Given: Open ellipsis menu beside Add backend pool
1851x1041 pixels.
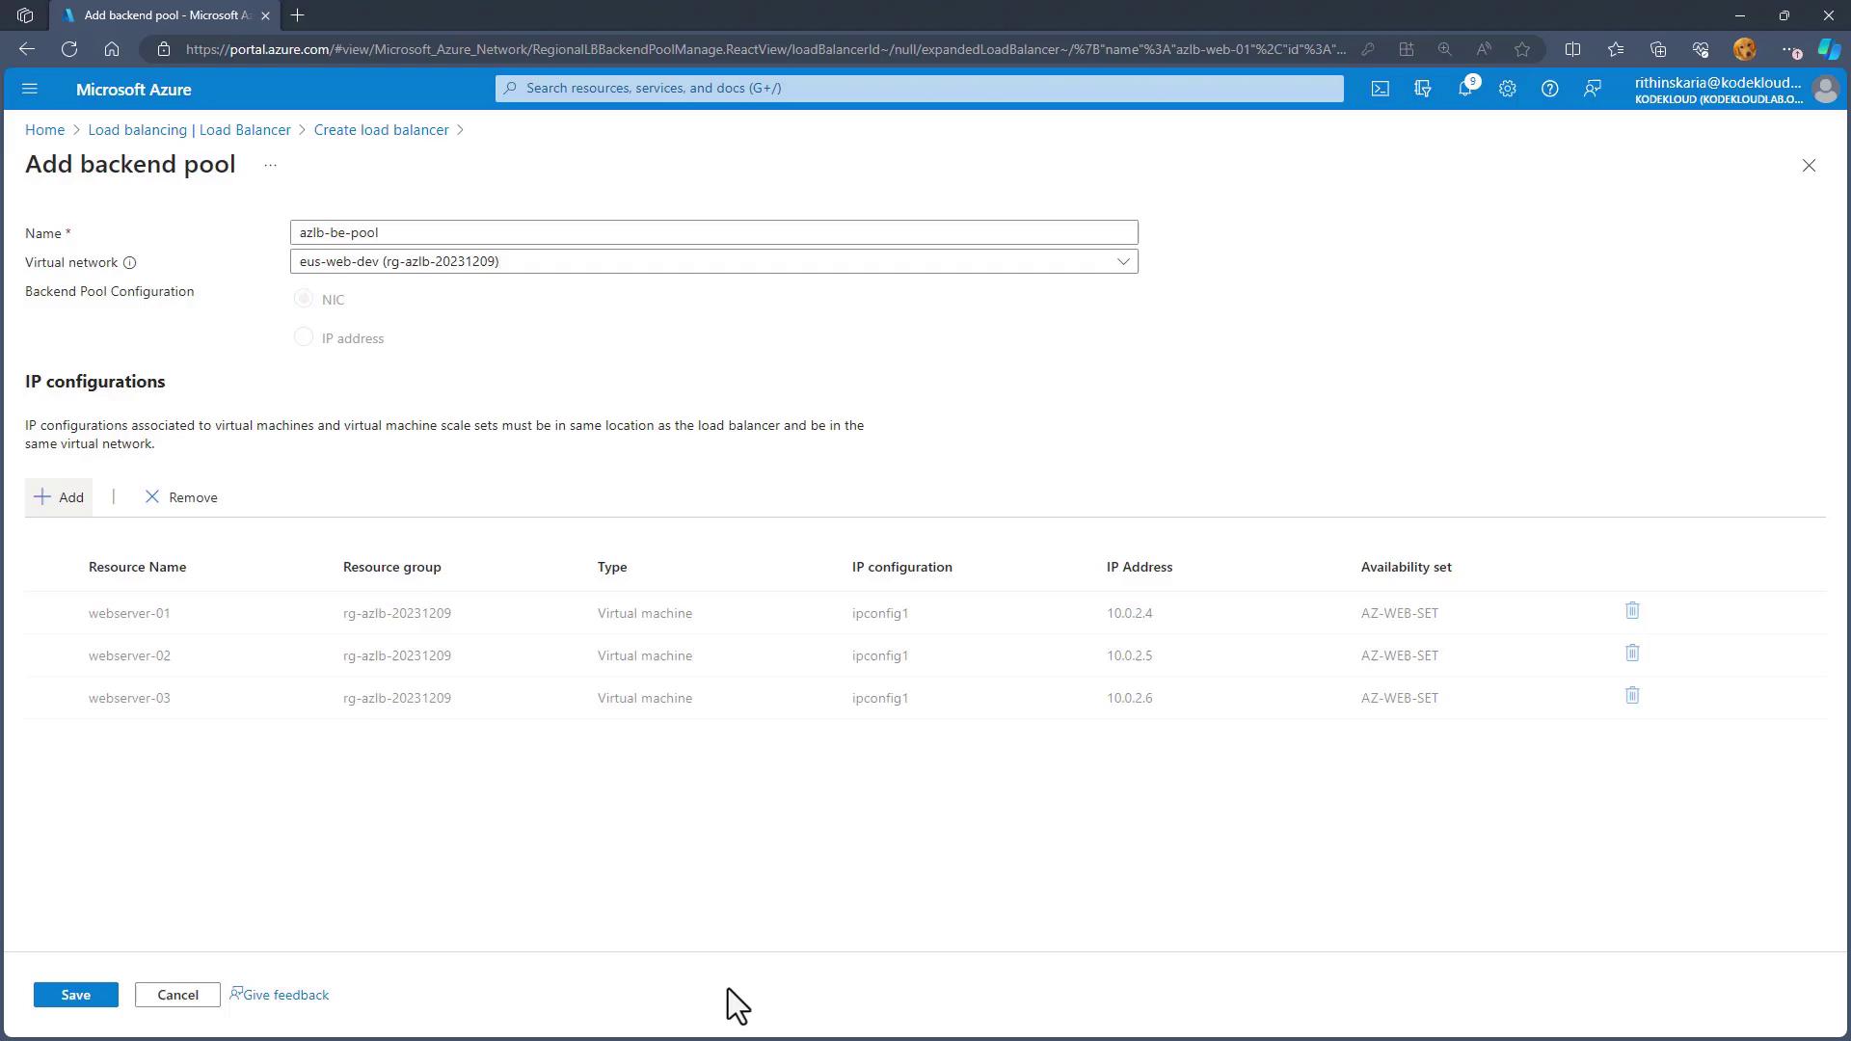Looking at the screenshot, I should click(271, 166).
